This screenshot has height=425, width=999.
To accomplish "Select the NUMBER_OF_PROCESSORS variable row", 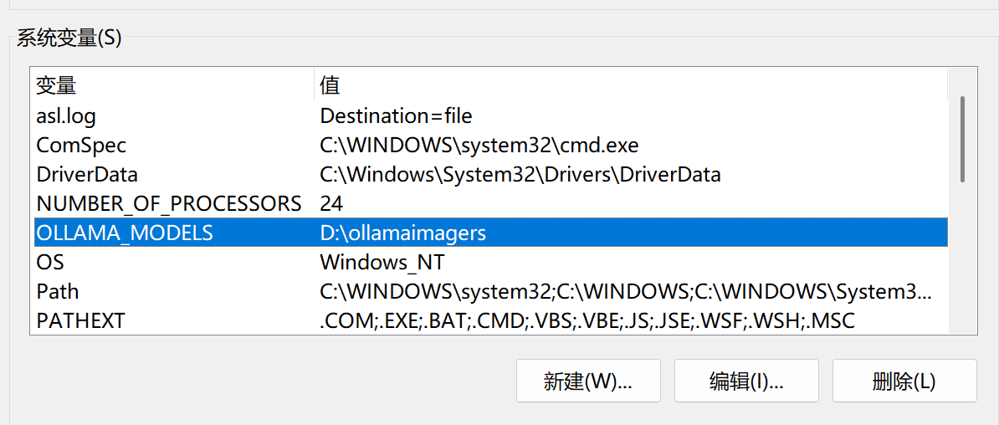I will (490, 204).
